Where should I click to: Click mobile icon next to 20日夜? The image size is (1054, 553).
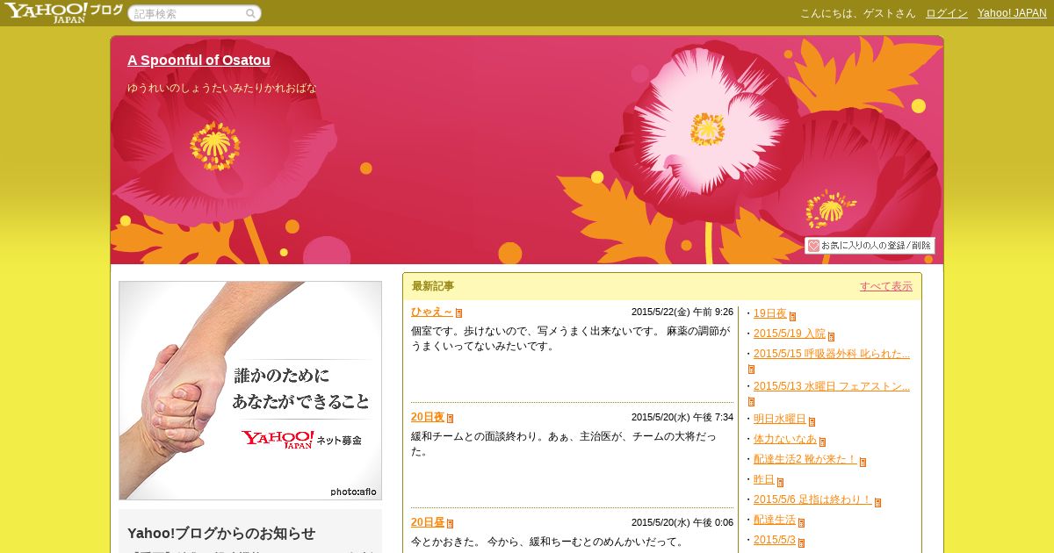451,419
